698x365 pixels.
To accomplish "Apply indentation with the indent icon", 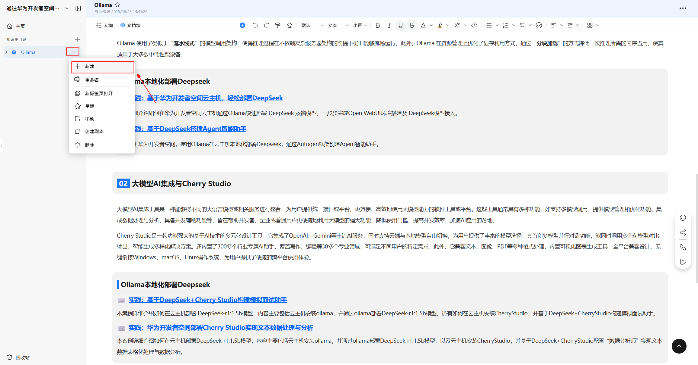I will pyautogui.click(x=570, y=25).
